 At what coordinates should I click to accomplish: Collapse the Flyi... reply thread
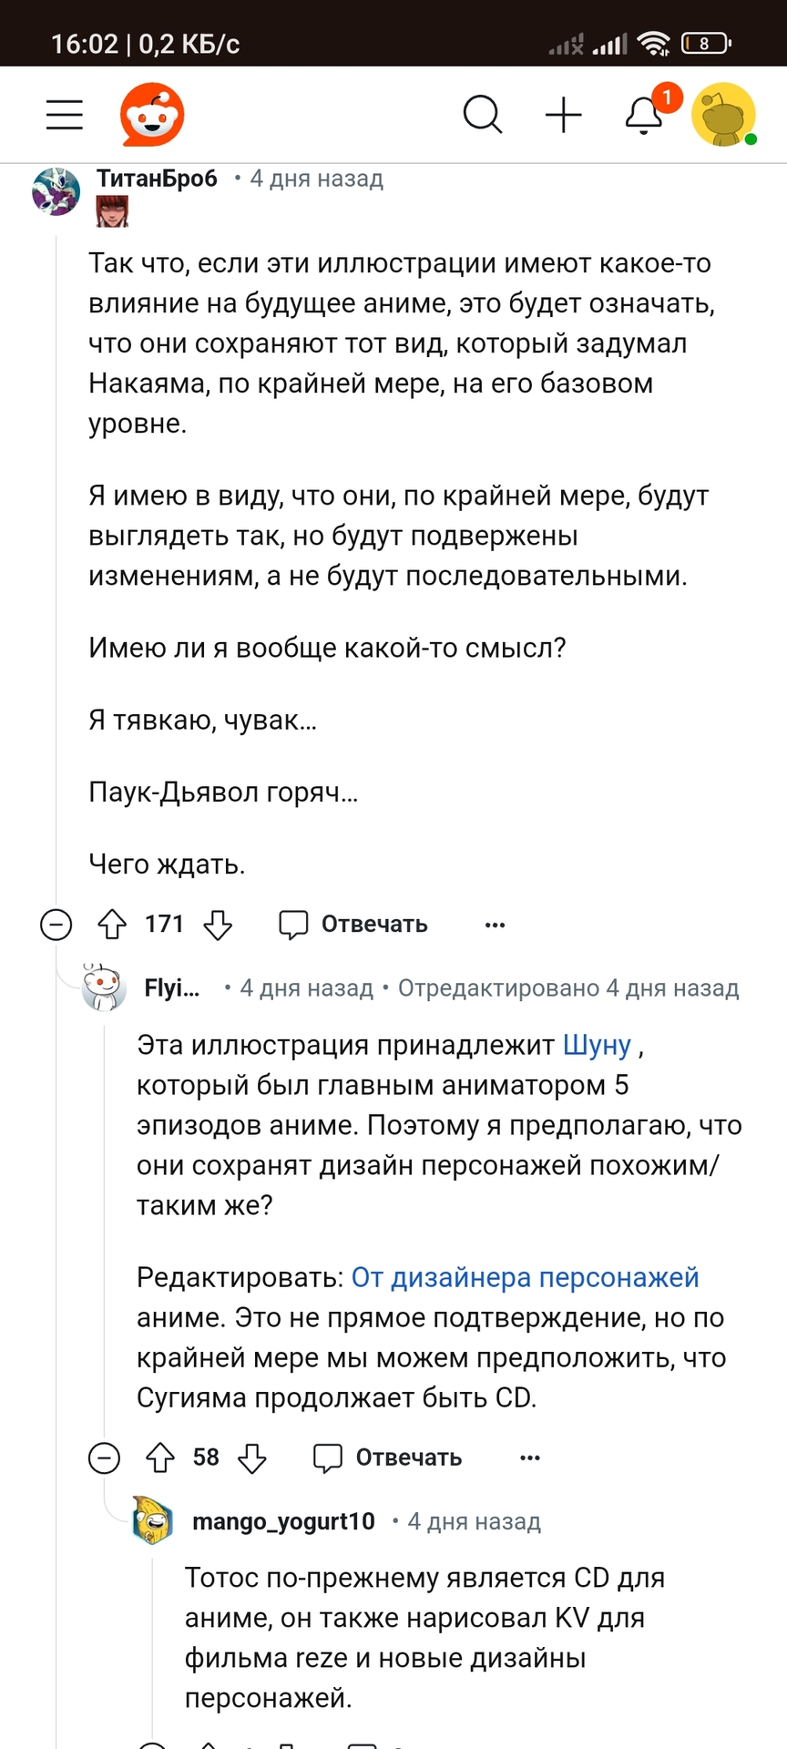tap(104, 1457)
